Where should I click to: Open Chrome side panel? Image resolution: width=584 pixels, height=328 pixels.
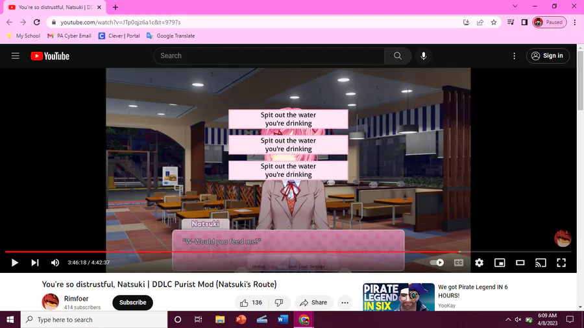pyautogui.click(x=524, y=22)
